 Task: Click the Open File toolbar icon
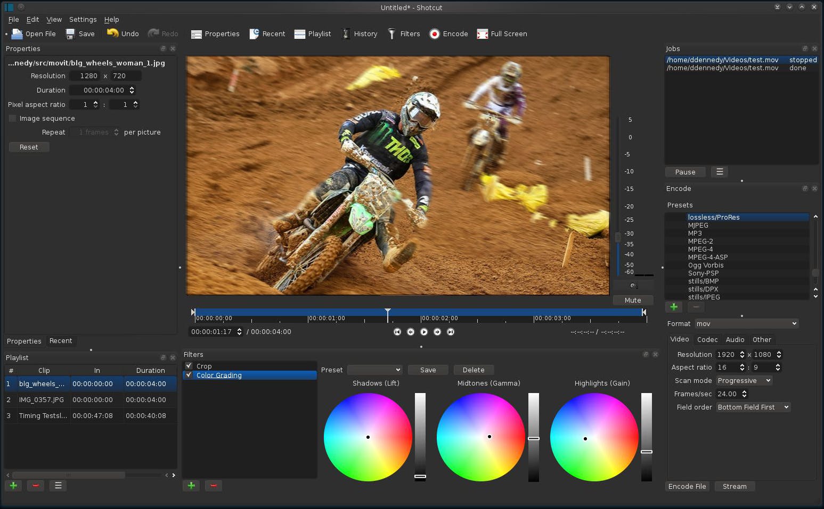18,34
